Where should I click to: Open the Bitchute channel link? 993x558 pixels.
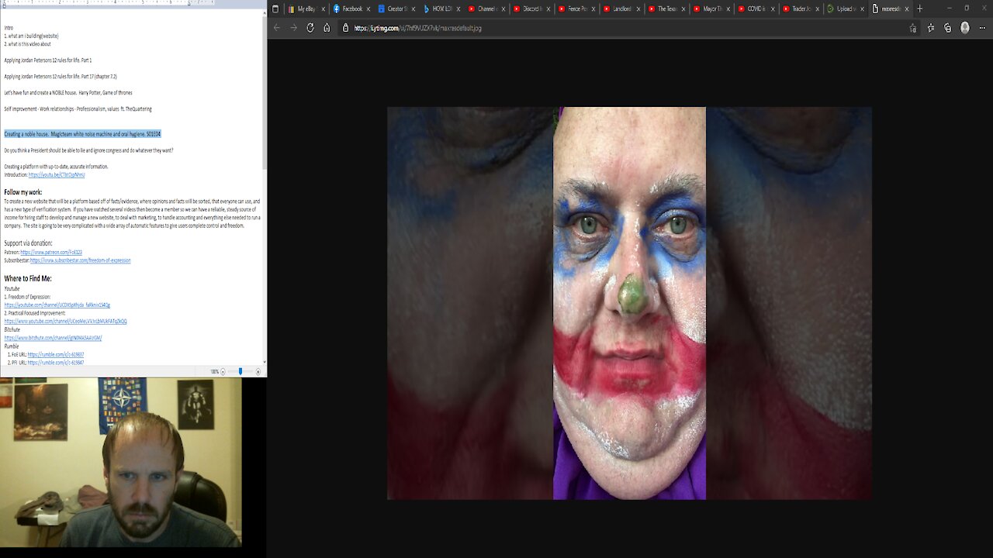pos(53,338)
